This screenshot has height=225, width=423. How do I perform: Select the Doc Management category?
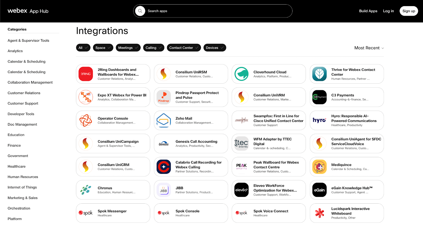(x=22, y=125)
